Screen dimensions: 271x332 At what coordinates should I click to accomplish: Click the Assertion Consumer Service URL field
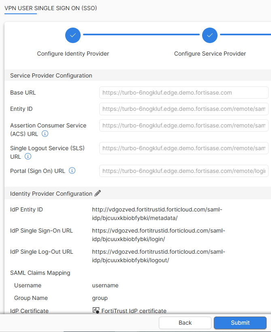click(x=184, y=125)
